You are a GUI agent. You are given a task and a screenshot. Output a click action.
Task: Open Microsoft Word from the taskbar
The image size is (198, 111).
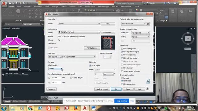click(x=93, y=108)
